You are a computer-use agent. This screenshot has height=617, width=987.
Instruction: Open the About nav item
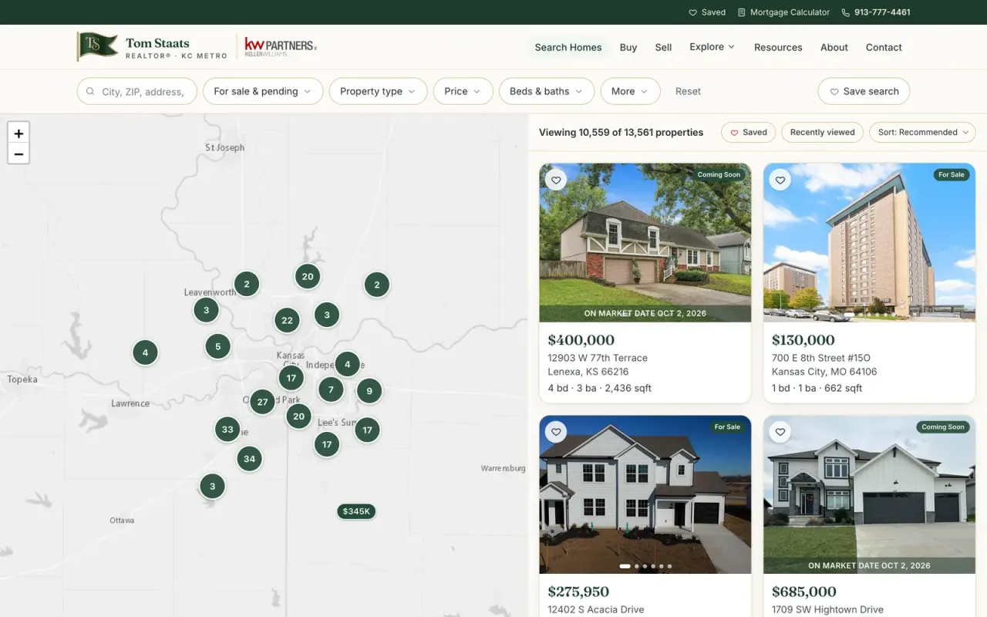(x=834, y=47)
